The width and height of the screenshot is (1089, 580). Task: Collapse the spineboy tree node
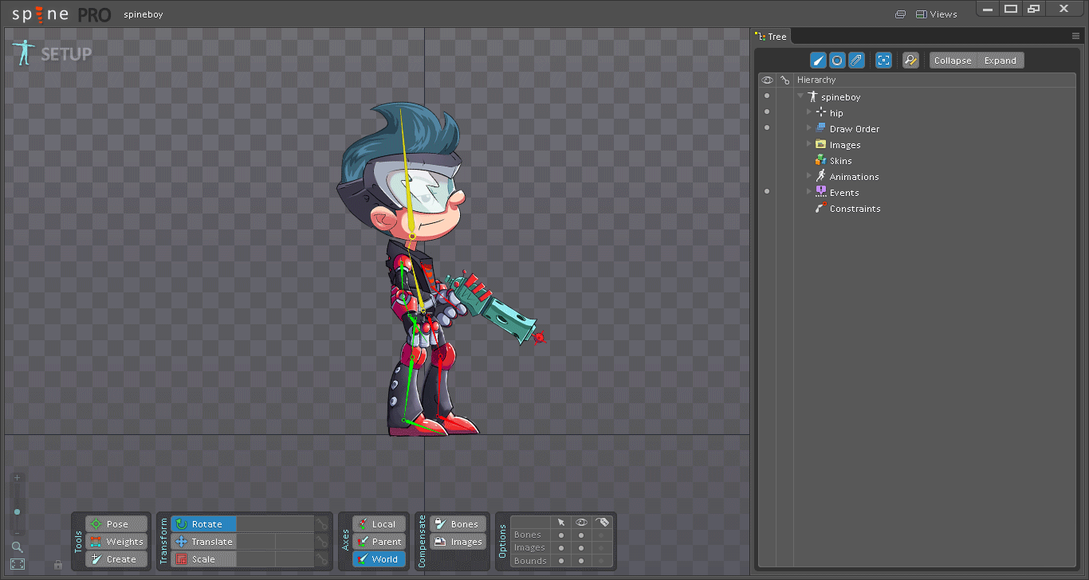click(800, 96)
